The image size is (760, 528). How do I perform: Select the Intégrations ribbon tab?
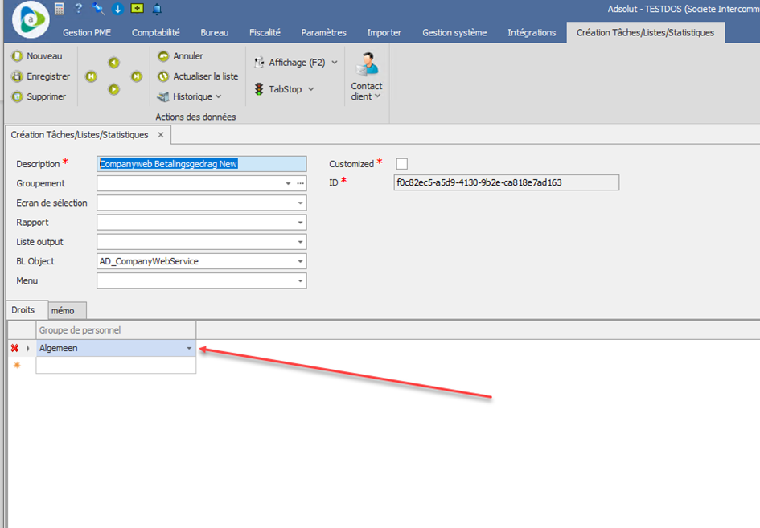coord(532,32)
